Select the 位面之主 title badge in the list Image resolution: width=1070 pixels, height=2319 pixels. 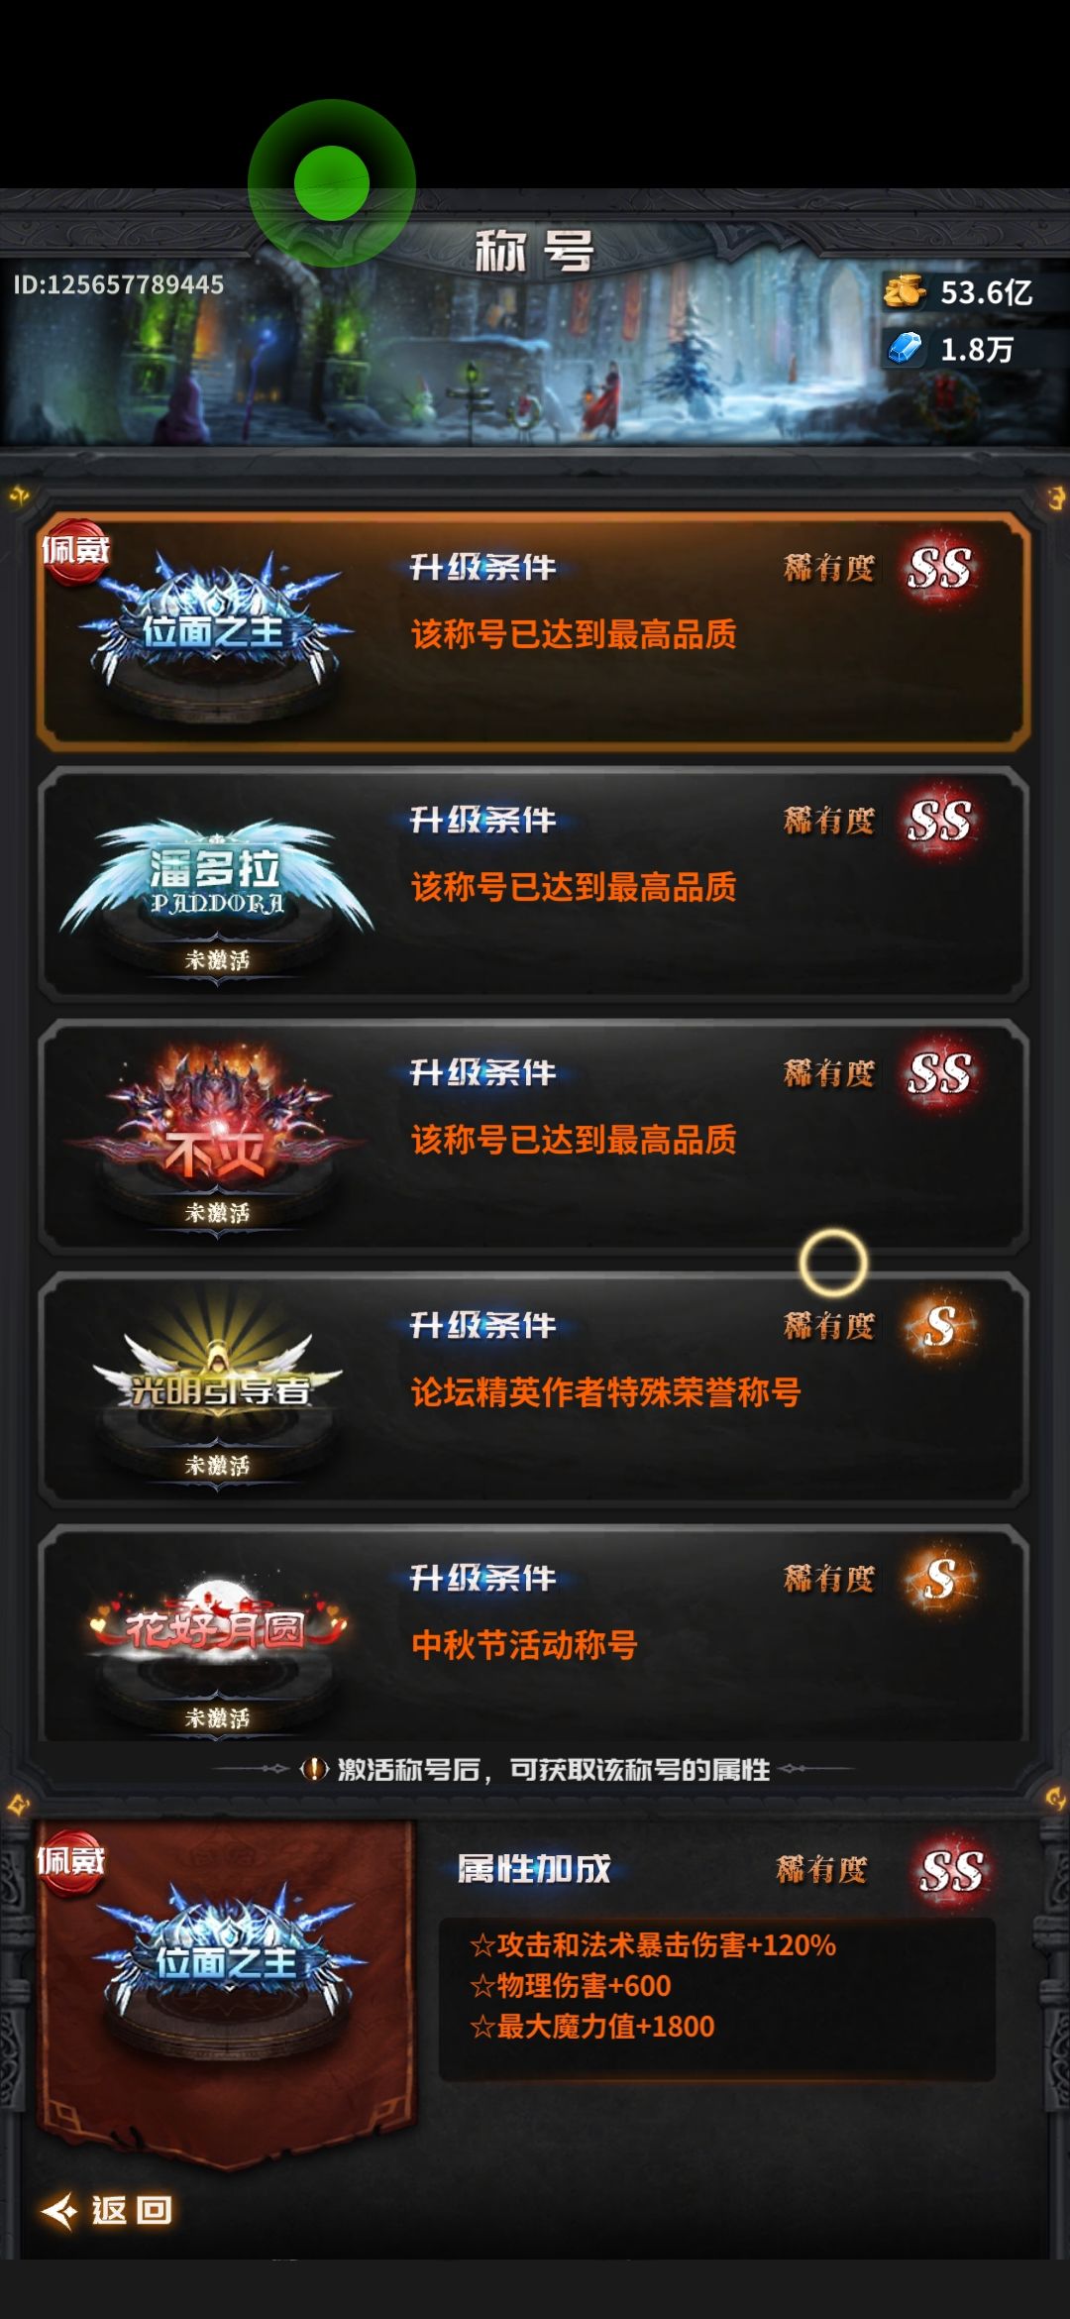point(215,631)
